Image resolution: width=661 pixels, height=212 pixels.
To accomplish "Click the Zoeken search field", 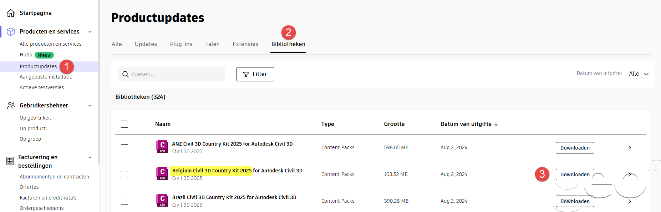I will (172, 74).
